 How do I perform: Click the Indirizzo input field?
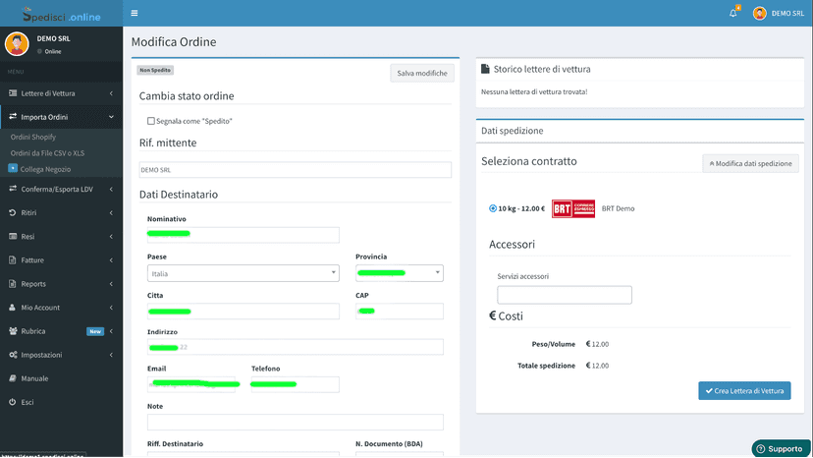[x=295, y=347]
